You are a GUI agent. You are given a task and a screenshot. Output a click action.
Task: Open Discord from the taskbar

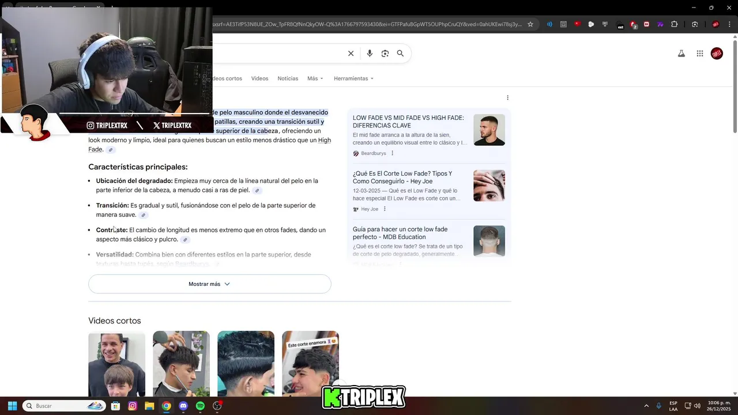pos(183,406)
